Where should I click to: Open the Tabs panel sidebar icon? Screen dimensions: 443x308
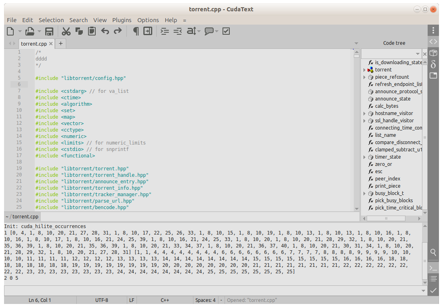click(x=433, y=75)
